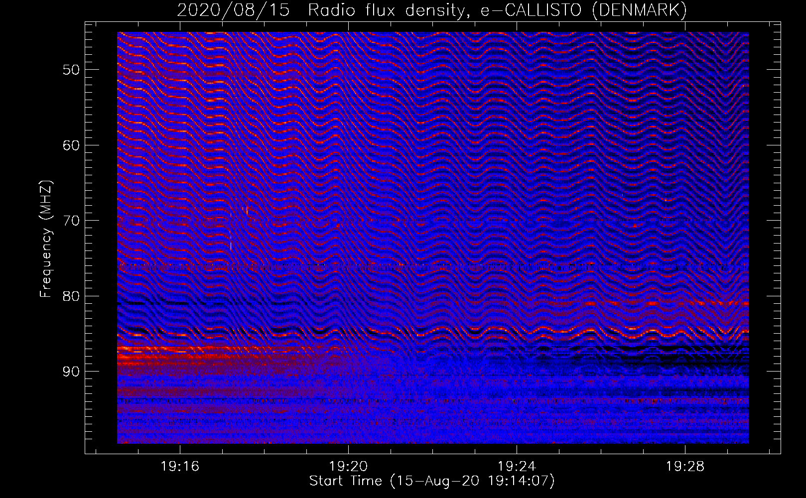This screenshot has width=806, height=498.
Task: Click the time tick label 19:24
Action: pos(517,466)
